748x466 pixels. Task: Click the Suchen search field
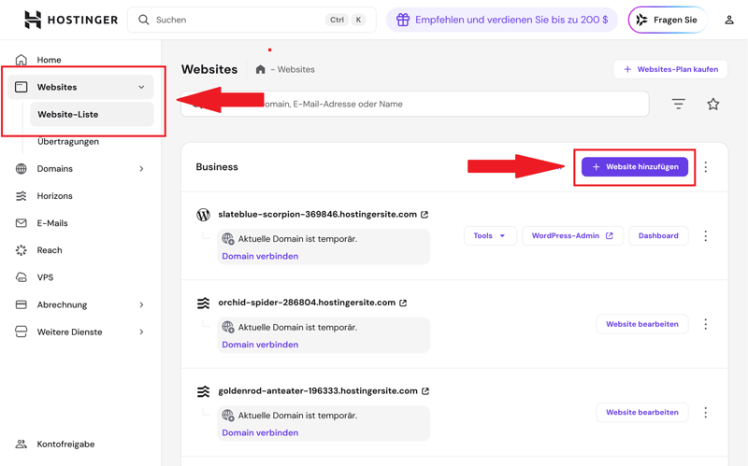point(234,20)
